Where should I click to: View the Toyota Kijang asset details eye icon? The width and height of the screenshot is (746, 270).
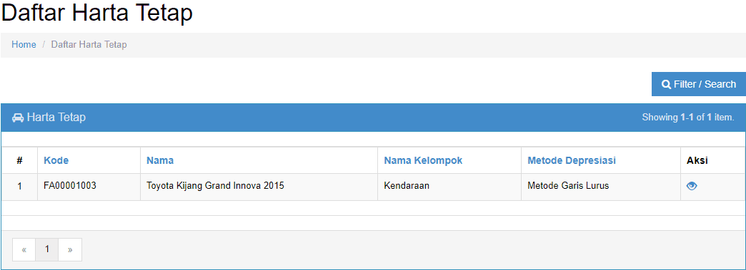click(692, 186)
